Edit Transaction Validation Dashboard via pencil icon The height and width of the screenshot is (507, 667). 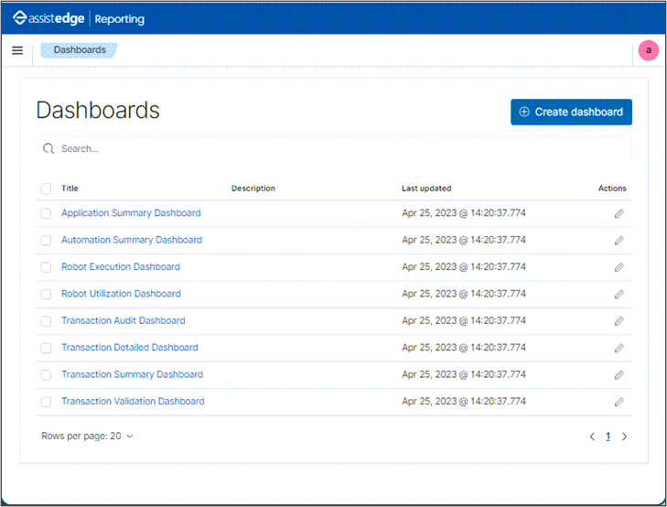pos(619,402)
